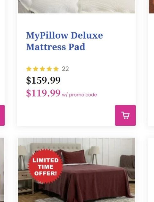Click the partial product image at bottom left edge
The height and width of the screenshot is (202, 154).
point(2,170)
